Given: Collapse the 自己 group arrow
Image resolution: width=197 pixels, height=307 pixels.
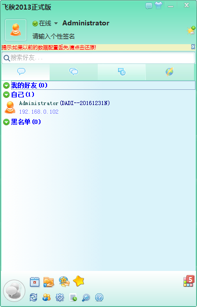Looking at the screenshot, I should pyautogui.click(x=6, y=95).
